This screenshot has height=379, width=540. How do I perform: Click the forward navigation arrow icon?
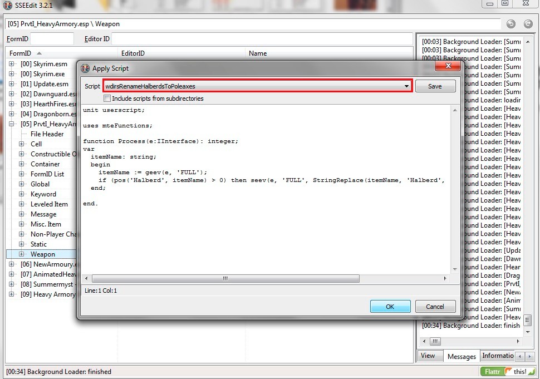pos(528,24)
